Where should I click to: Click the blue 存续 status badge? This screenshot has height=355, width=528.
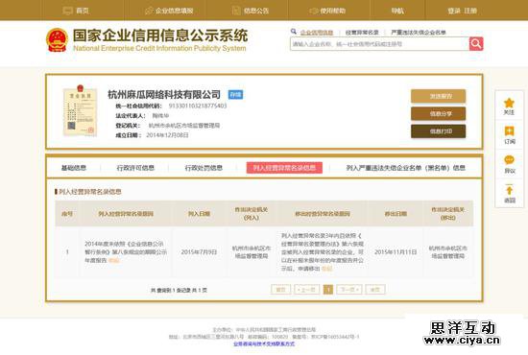click(x=235, y=95)
